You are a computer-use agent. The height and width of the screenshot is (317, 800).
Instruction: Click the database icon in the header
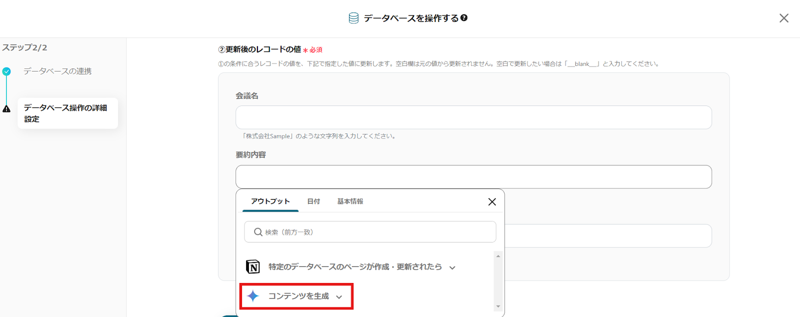point(353,18)
